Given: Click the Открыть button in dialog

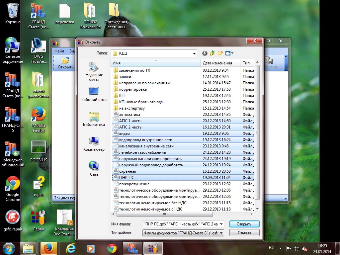Looking at the screenshot, I should pos(244,224).
